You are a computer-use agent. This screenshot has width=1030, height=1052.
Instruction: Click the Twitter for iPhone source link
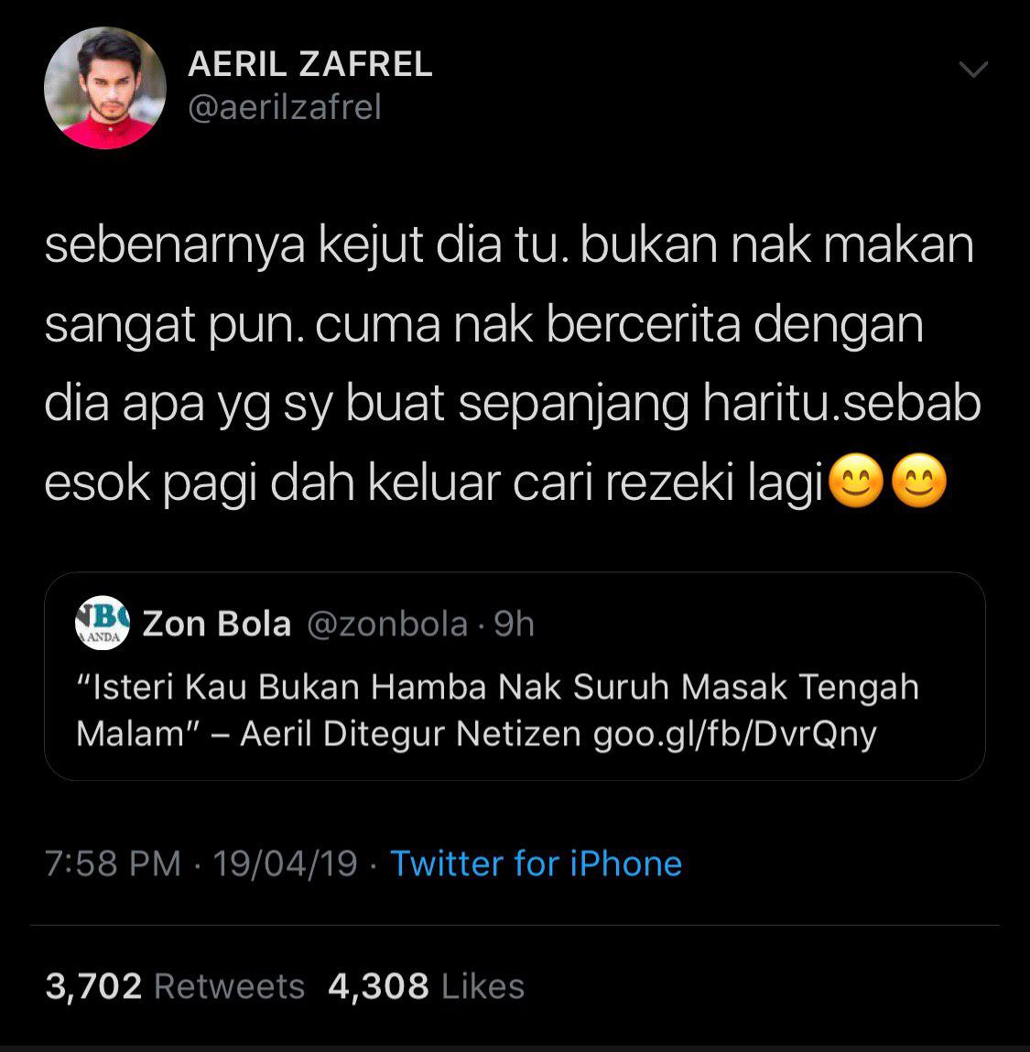[536, 863]
